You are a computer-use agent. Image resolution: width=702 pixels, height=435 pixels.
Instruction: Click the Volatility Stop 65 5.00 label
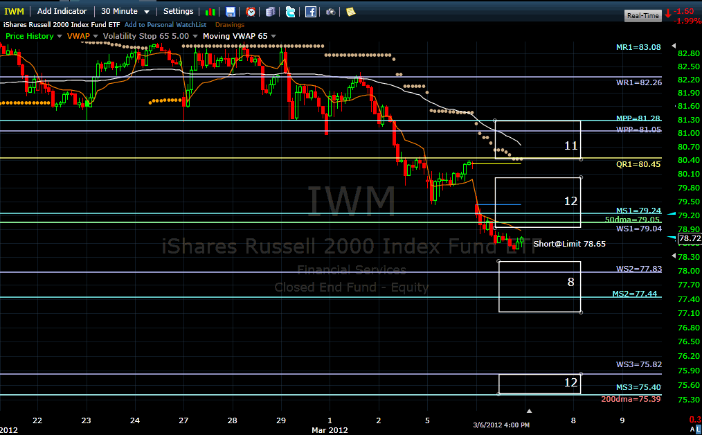pos(146,36)
